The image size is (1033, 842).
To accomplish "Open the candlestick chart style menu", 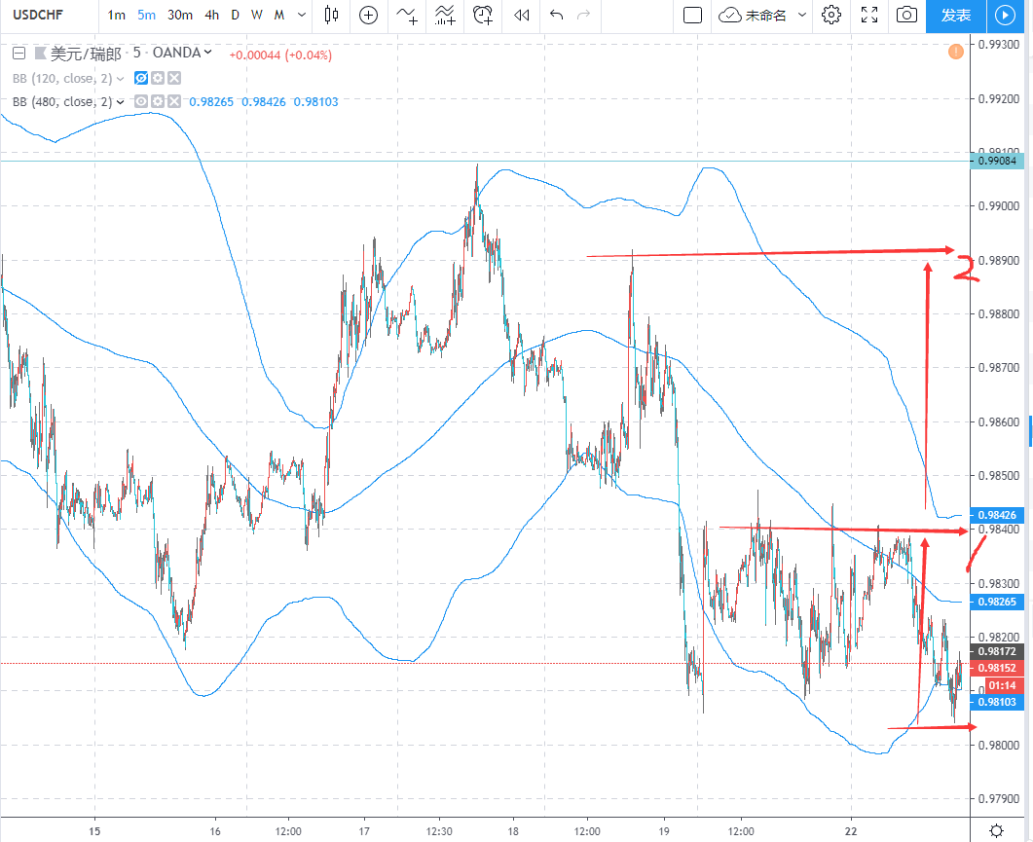I will (331, 15).
